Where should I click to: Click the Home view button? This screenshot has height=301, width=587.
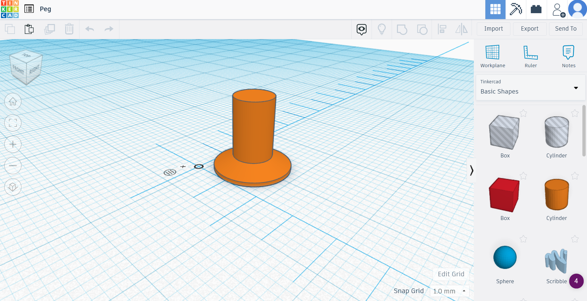(x=13, y=101)
